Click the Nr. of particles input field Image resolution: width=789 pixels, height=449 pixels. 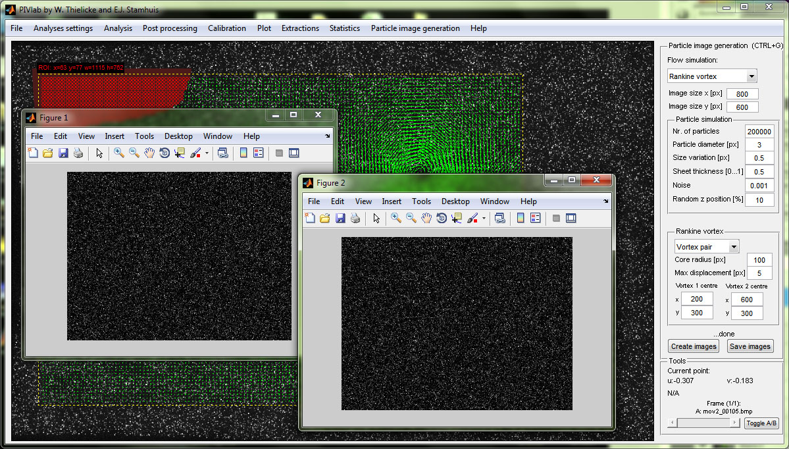(761, 131)
